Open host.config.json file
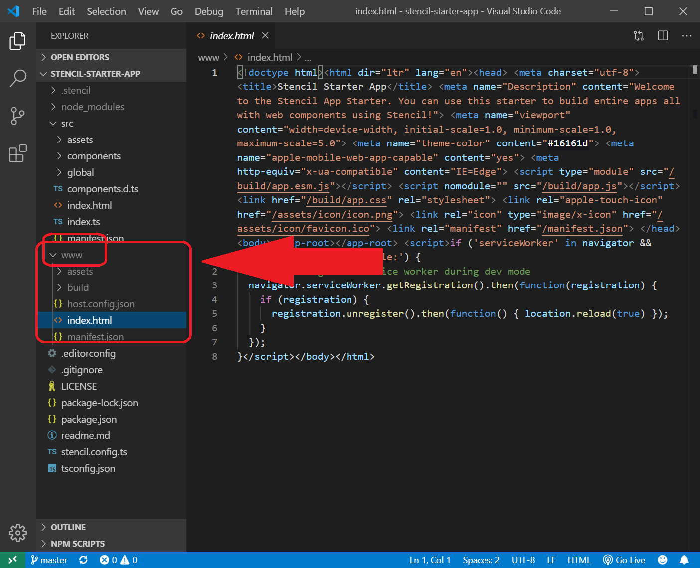This screenshot has width=700, height=568. [x=112, y=304]
